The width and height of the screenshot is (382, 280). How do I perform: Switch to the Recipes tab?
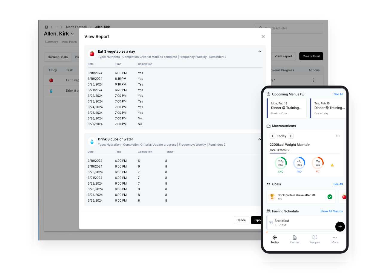pos(315,239)
